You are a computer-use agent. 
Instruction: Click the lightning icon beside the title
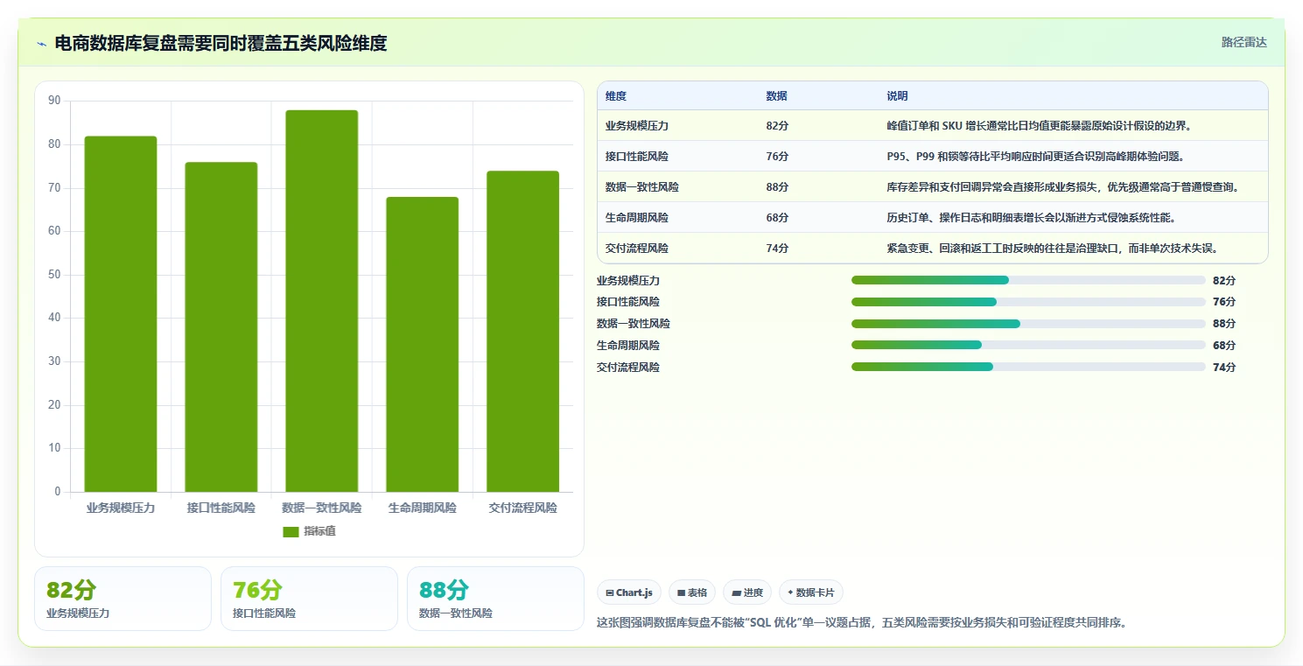point(42,43)
